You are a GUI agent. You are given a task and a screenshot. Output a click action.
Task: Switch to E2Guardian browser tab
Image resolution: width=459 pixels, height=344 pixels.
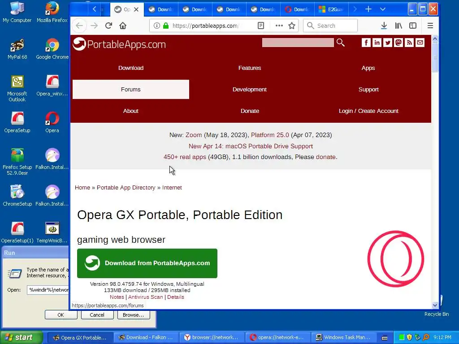point(331,9)
